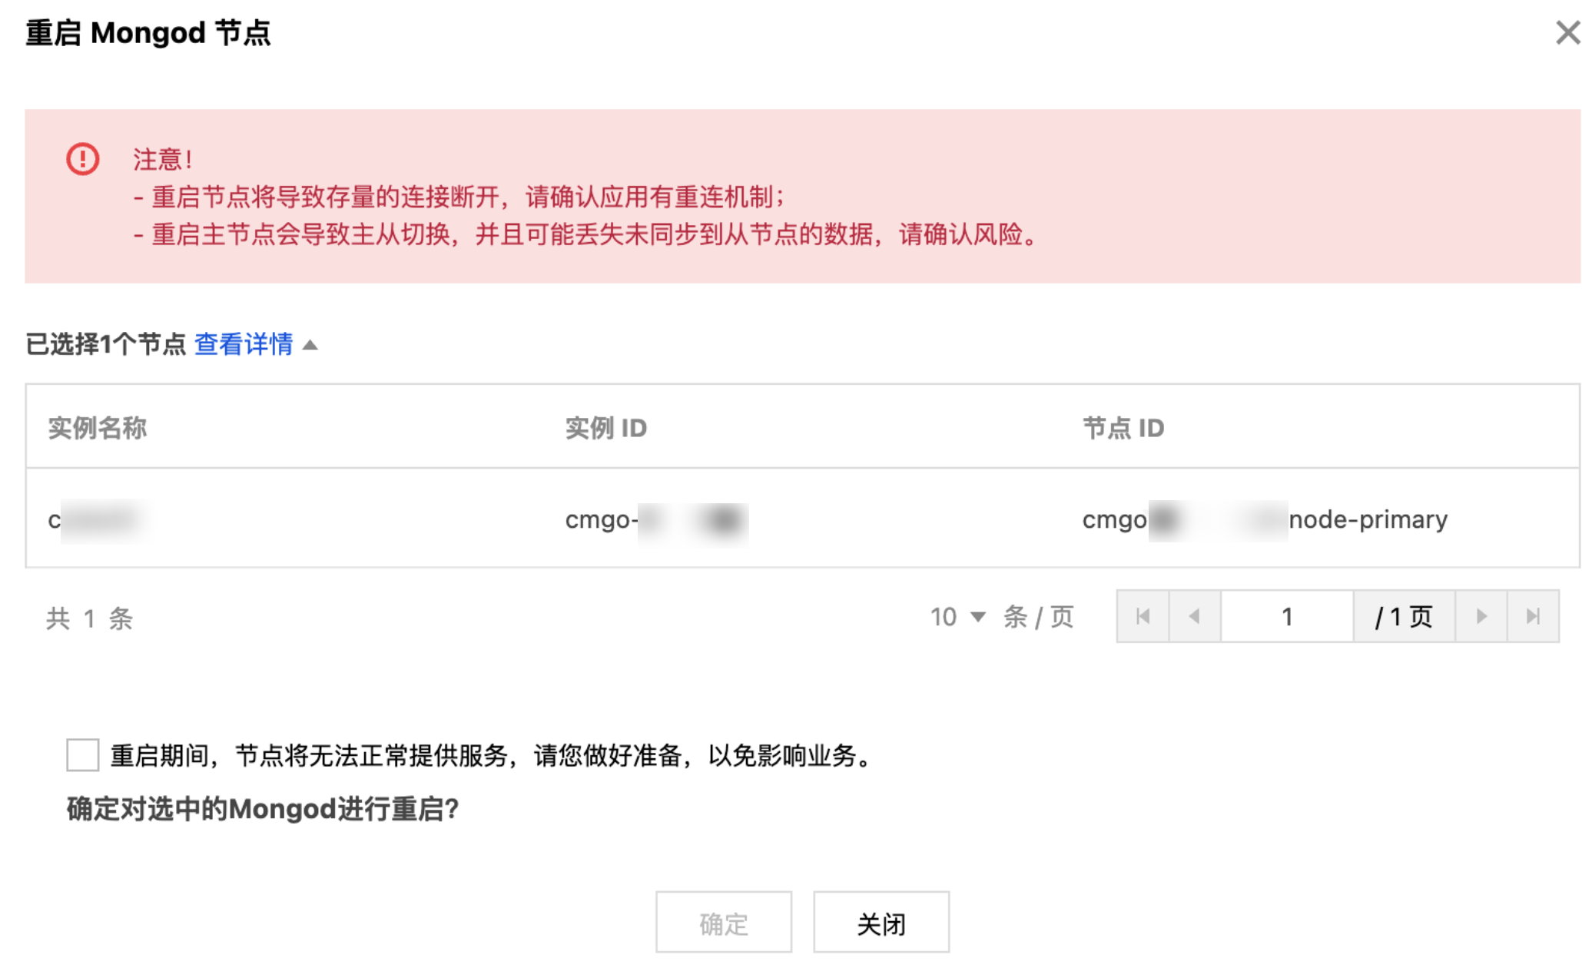This screenshot has width=1582, height=968.
Task: Go to previous page arrow icon
Action: tap(1195, 616)
